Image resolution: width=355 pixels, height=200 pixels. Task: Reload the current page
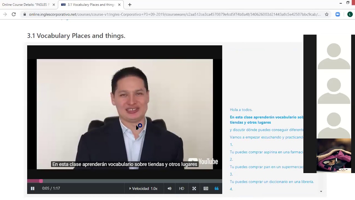14,14
